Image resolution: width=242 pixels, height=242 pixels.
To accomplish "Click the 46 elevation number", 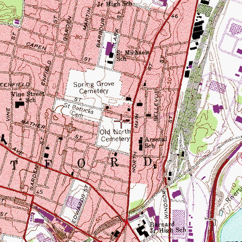I will tap(175, 16).
